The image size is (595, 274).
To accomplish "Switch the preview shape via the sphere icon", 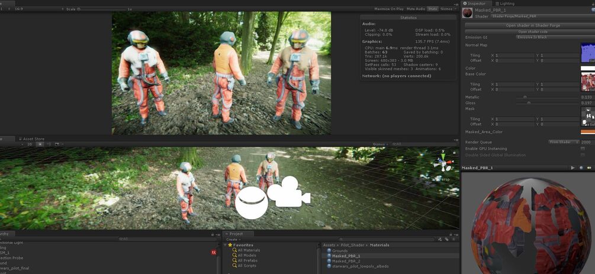I will pyautogui.click(x=581, y=168).
